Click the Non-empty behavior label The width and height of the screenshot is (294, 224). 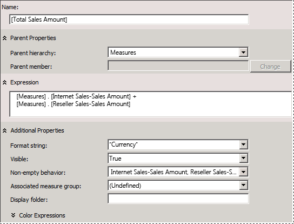tap(38, 173)
